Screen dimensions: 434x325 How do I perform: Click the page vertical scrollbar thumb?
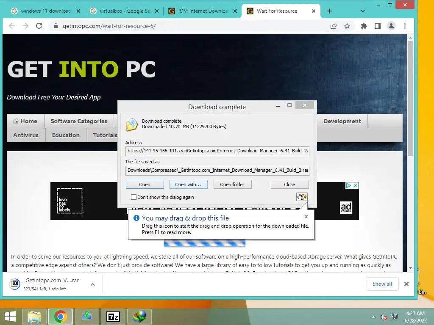(410, 99)
